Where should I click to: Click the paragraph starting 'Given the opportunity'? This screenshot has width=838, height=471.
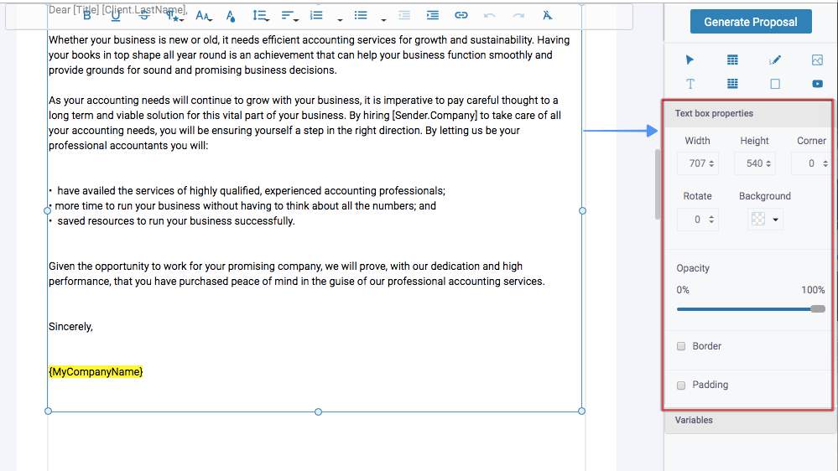[x=297, y=273]
